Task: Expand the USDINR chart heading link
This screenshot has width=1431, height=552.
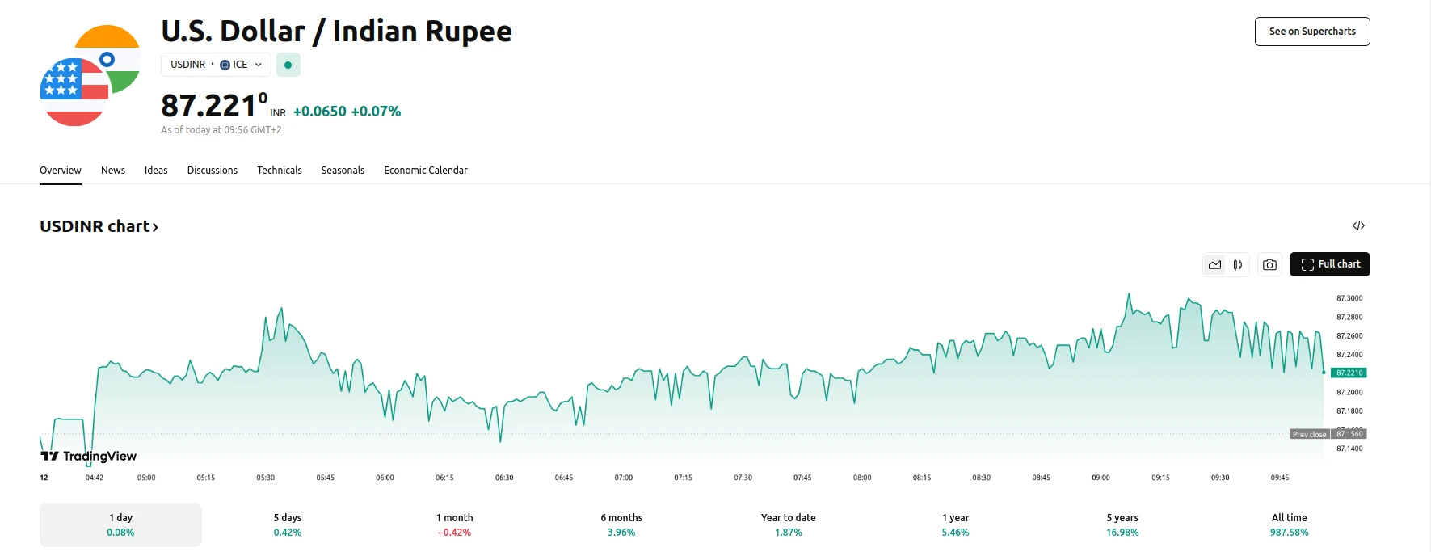Action: point(99,226)
